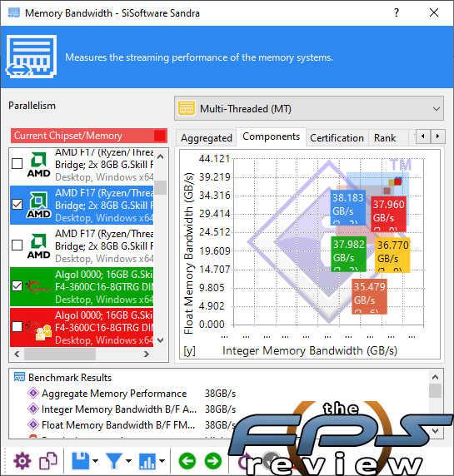Image resolution: width=454 pixels, height=476 pixels.
Task: Click the orange 35.479 GB/s data label
Action: [370, 296]
